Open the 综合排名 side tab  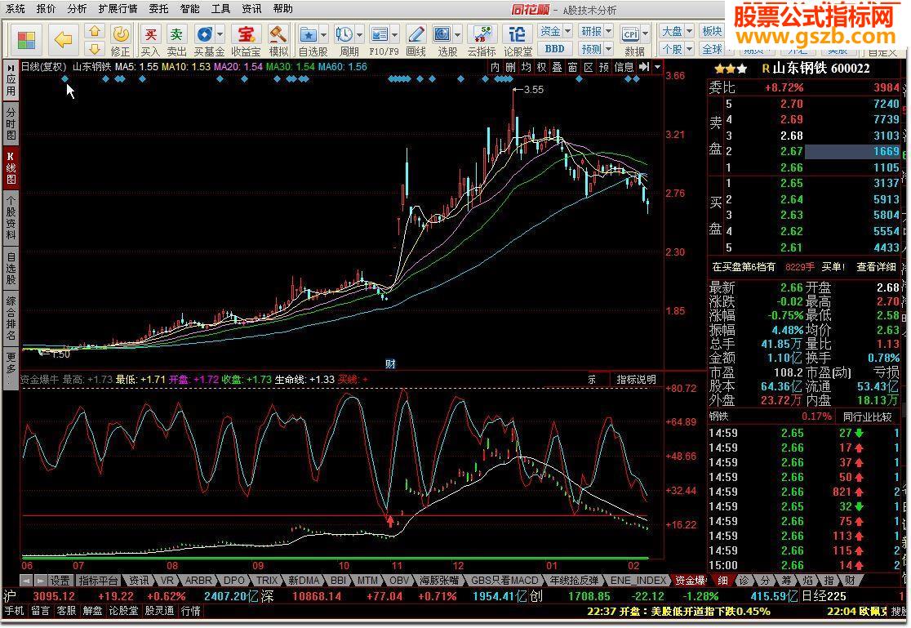[x=11, y=318]
